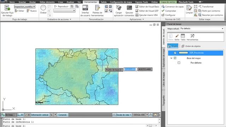Screen dimensions: 226x127
Task: Open Inspection_workflow dropdown
Action: (x=34, y=6)
